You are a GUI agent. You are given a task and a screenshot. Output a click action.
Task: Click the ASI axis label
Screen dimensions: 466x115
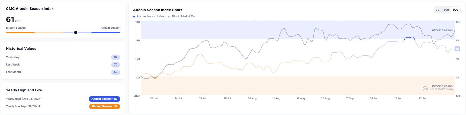(x=458, y=96)
